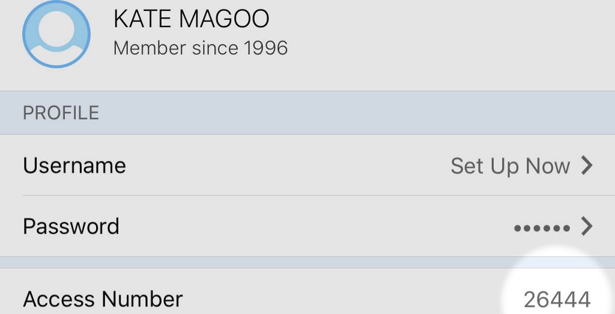Image resolution: width=615 pixels, height=314 pixels.
Task: Tap the Access Number label
Action: pyautogui.click(x=103, y=298)
